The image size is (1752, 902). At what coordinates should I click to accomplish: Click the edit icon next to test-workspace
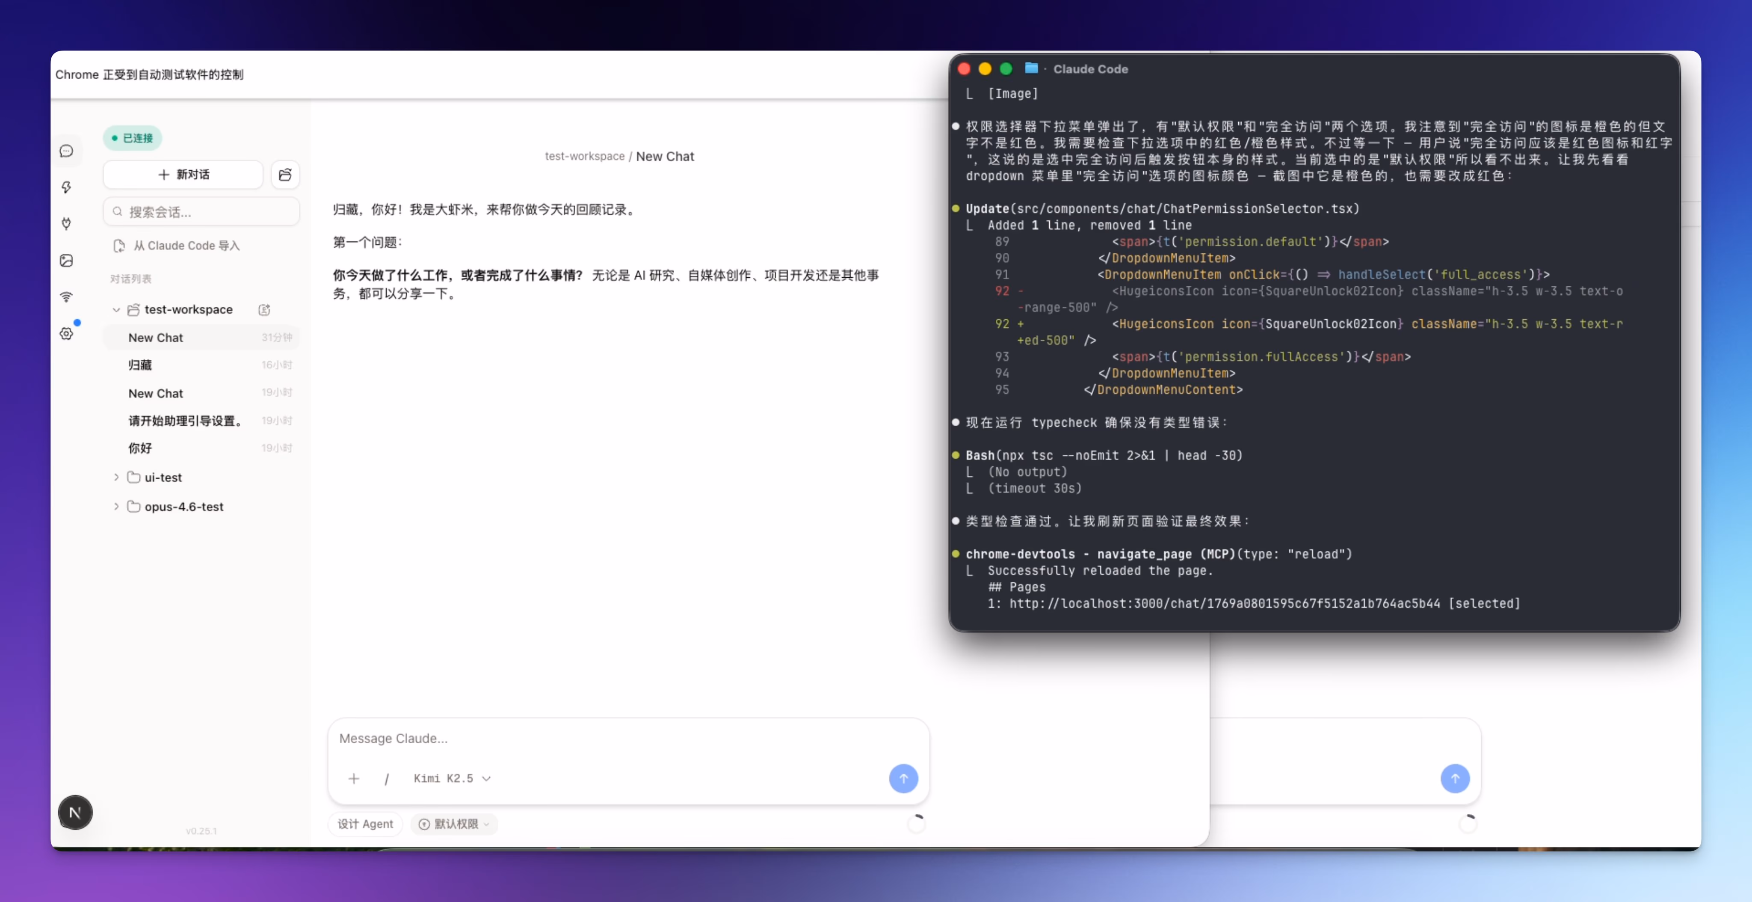click(265, 309)
